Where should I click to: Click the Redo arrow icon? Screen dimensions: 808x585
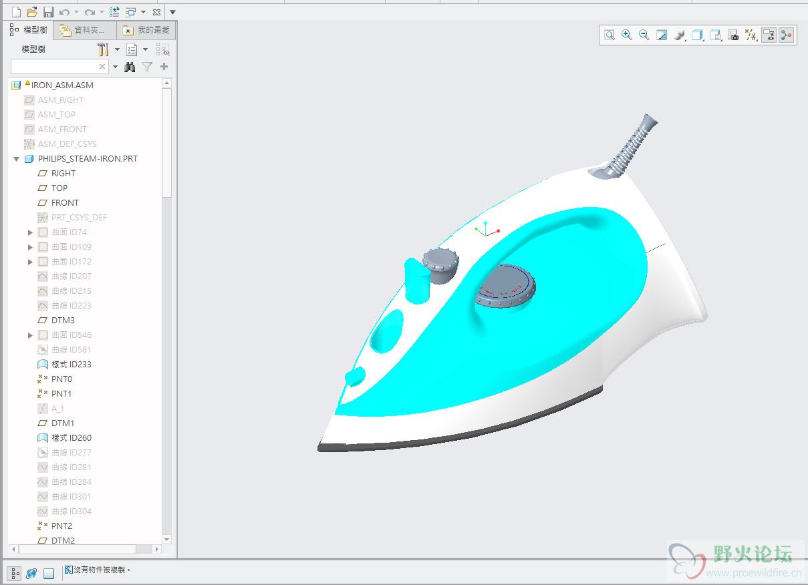point(90,12)
